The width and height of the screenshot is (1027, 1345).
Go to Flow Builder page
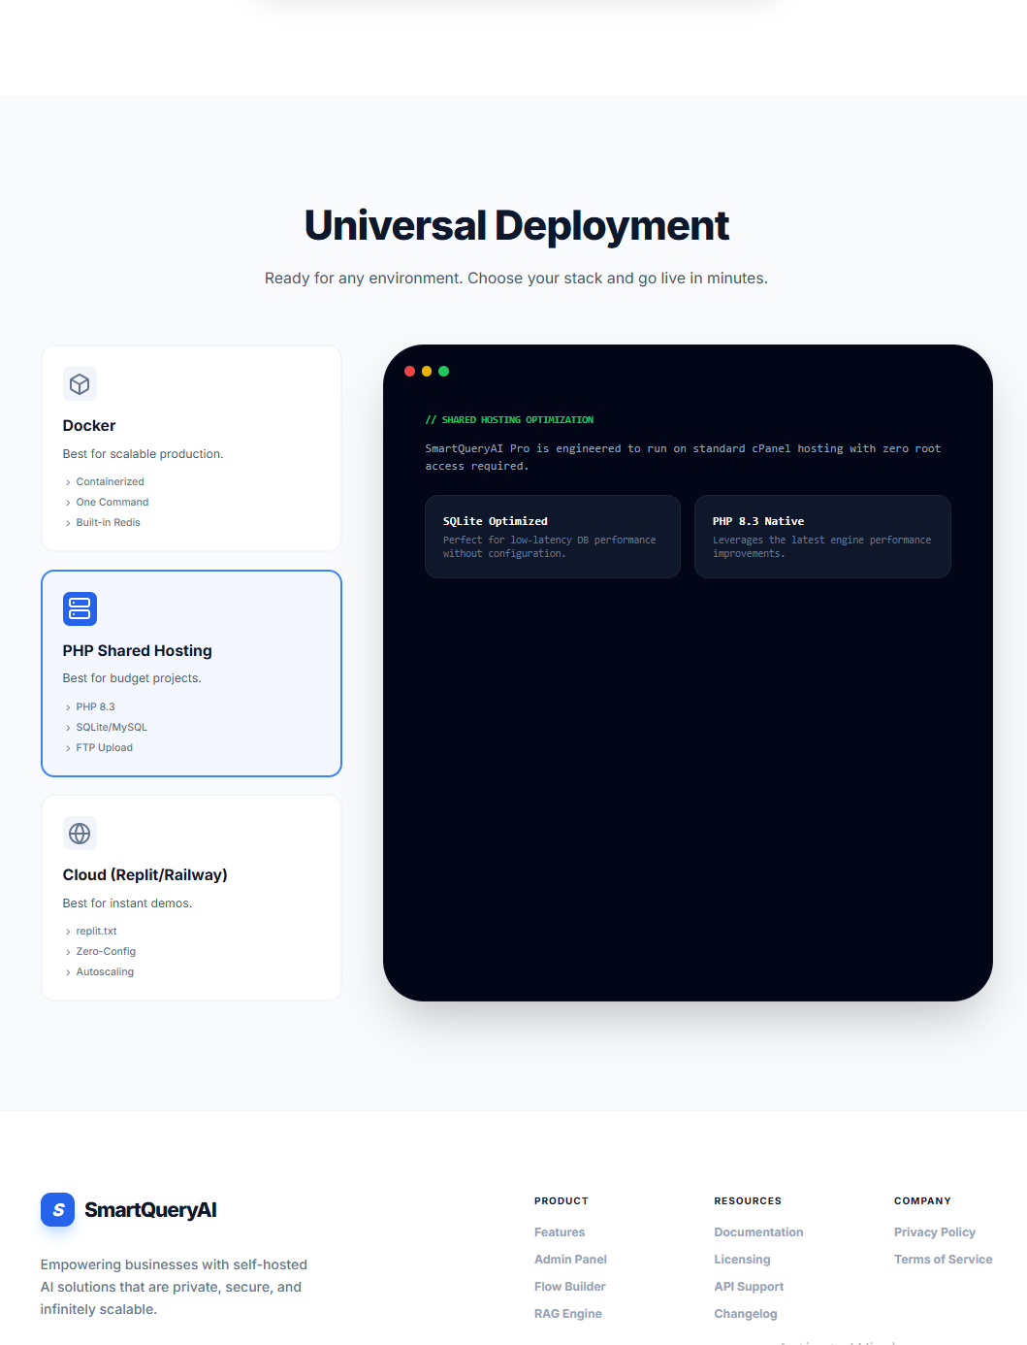[569, 1287]
